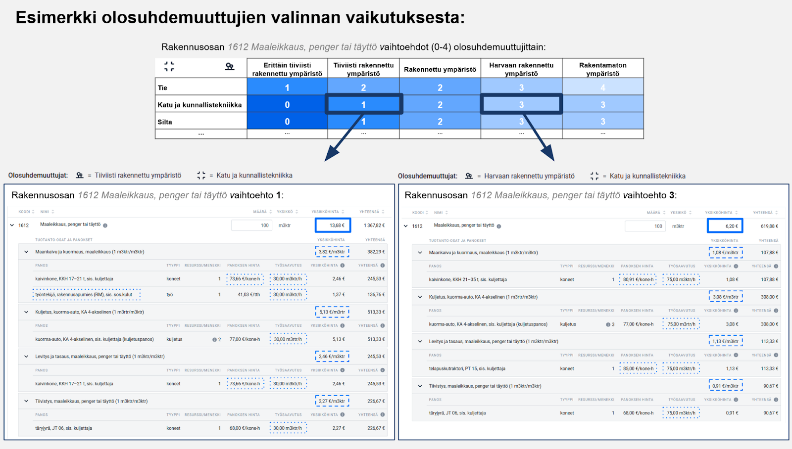Collapse Tiivistys, maaleikkaus section in vaihtoehto 1
This screenshot has height=449, width=792.
pyautogui.click(x=26, y=401)
